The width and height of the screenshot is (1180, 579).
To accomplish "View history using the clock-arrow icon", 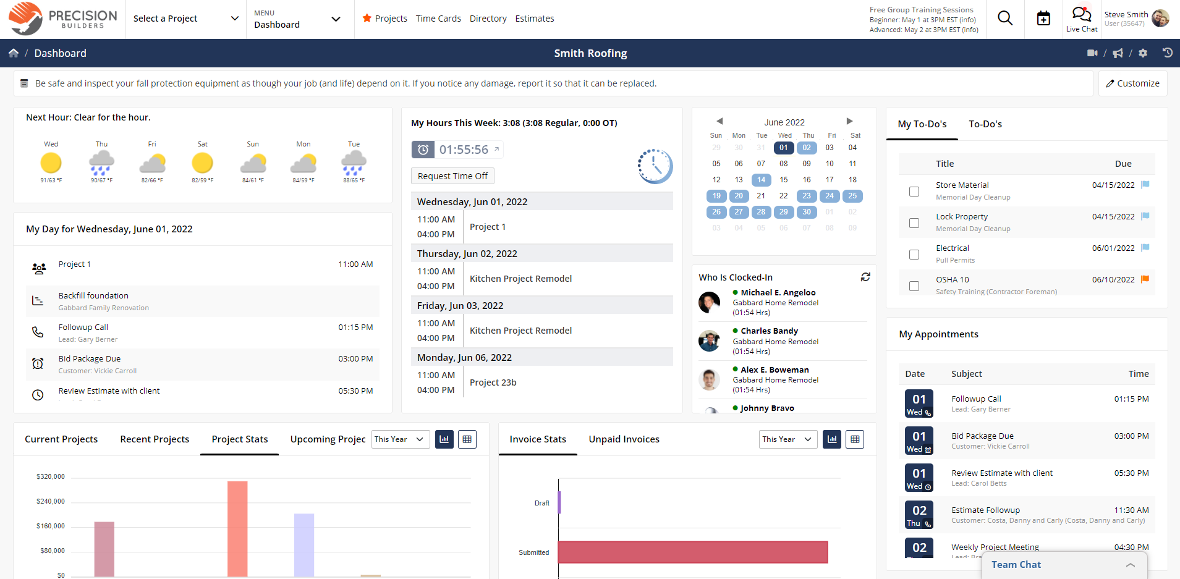I will click(1167, 53).
